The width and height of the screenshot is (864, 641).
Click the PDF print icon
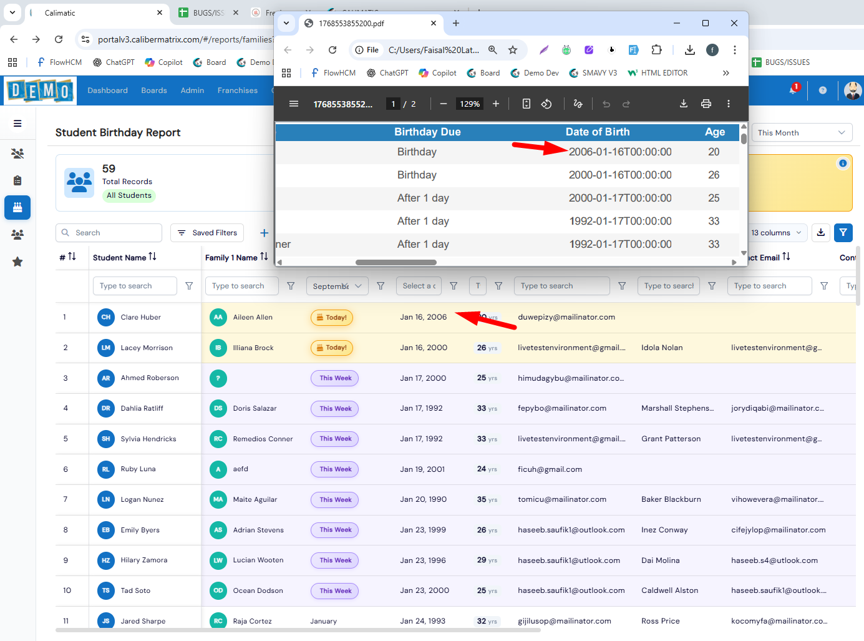[x=706, y=104]
